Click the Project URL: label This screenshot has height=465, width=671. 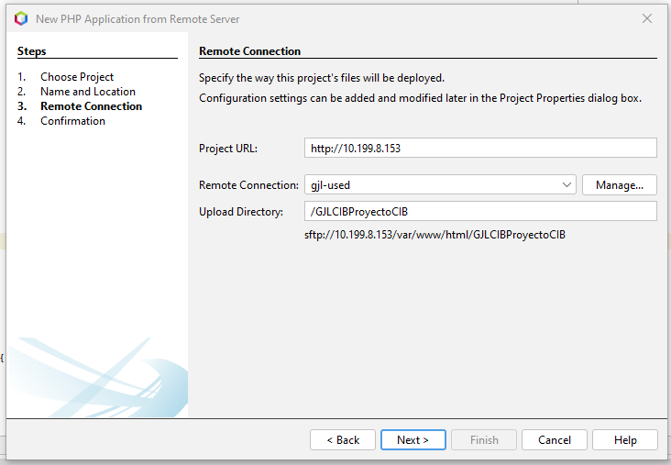pyautogui.click(x=228, y=149)
